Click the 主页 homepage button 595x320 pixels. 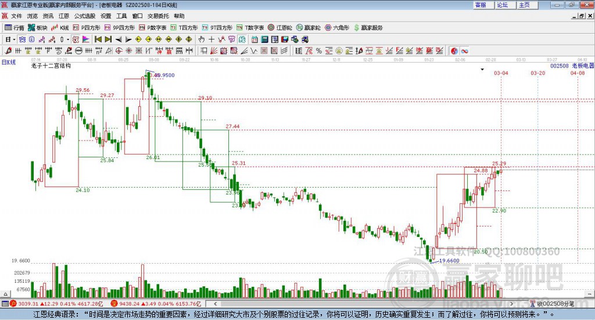[x=527, y=5]
